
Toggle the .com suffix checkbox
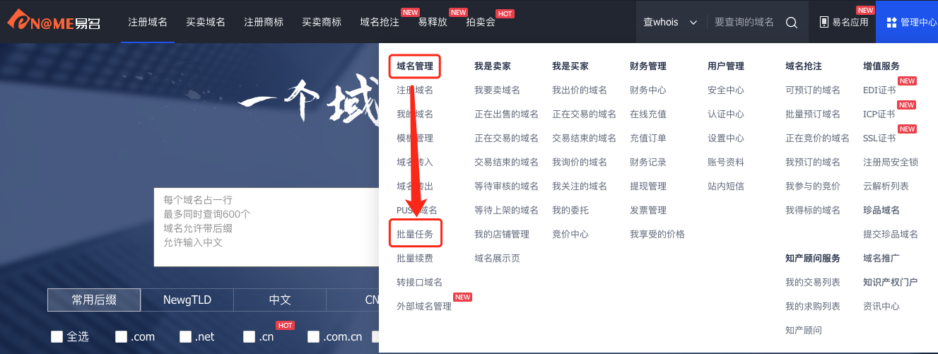coord(122,336)
